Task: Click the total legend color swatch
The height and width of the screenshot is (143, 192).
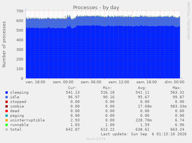Action: (7, 130)
